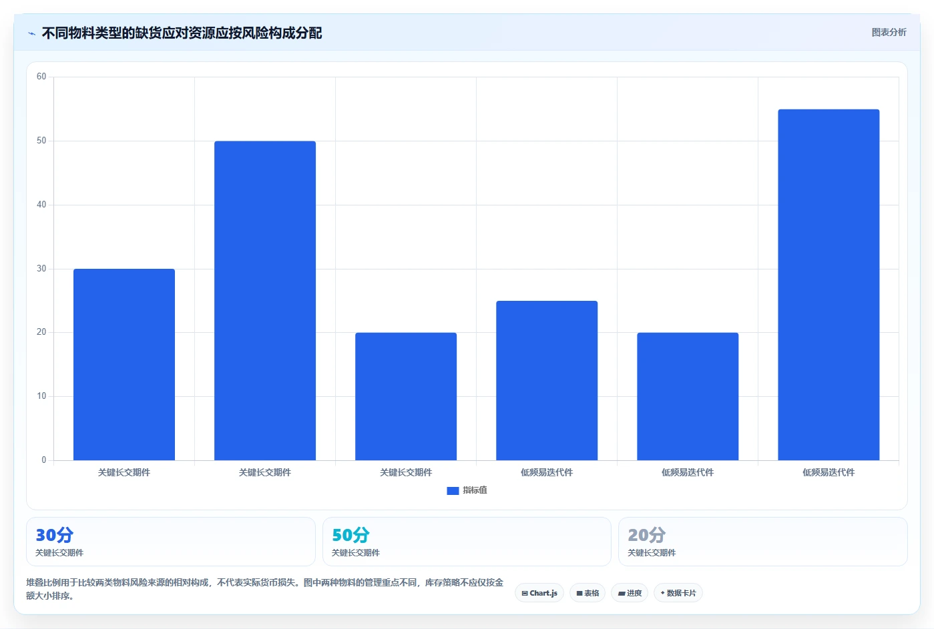Click the bar reaching 50
934x629 pixels.
click(265, 301)
